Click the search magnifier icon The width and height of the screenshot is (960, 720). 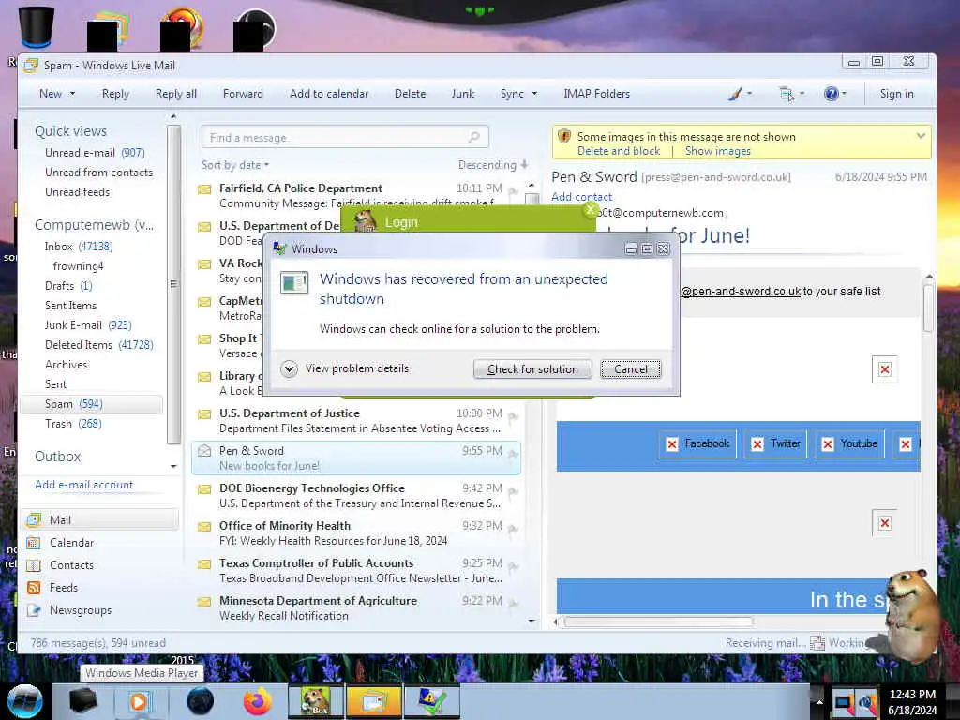pyautogui.click(x=473, y=137)
